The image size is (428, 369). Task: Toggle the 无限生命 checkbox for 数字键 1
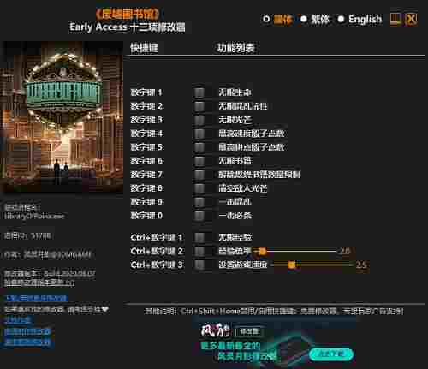click(x=199, y=92)
